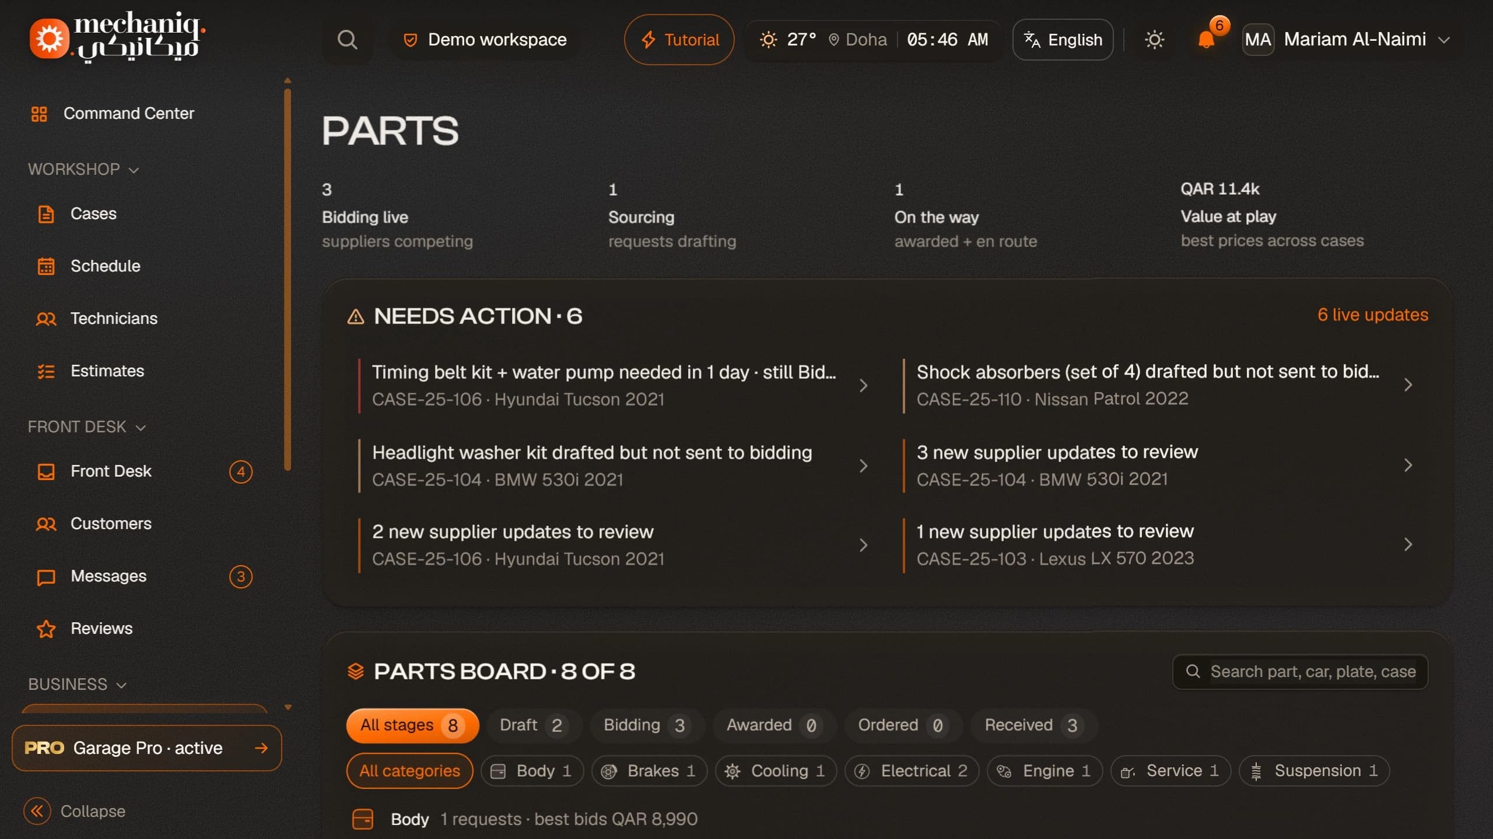Focus the Search part, car, plate field

(1300, 672)
